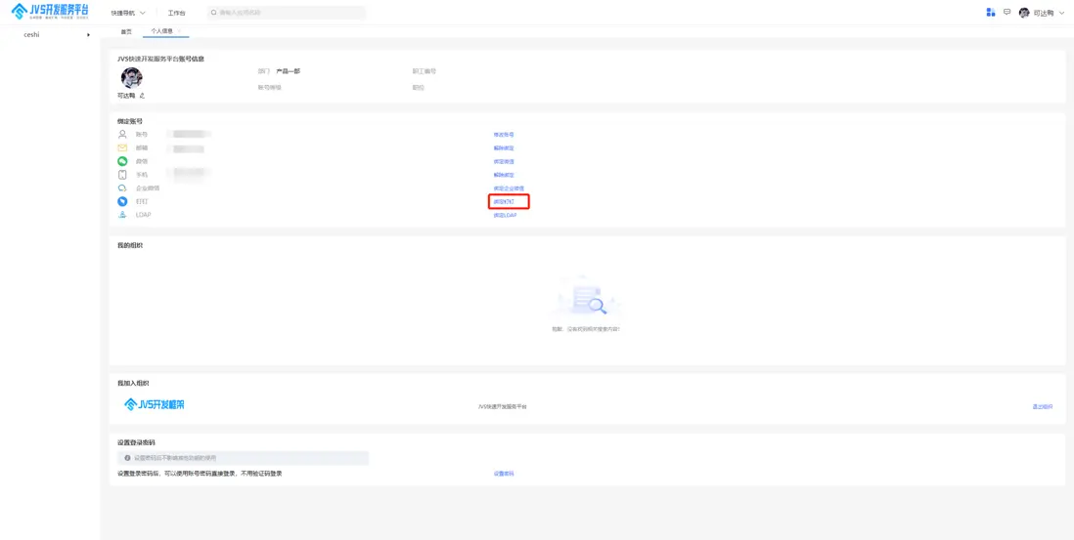Screen dimensions: 1074x540
Task: Open the 可达鸭 user menu chevron
Action: [1061, 13]
